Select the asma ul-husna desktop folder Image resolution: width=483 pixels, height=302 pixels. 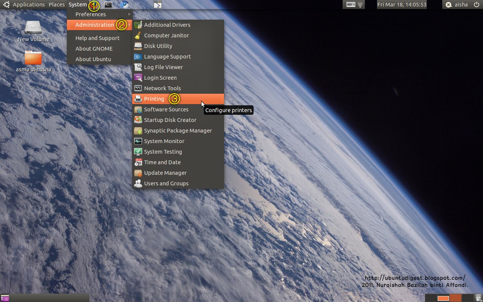click(33, 61)
